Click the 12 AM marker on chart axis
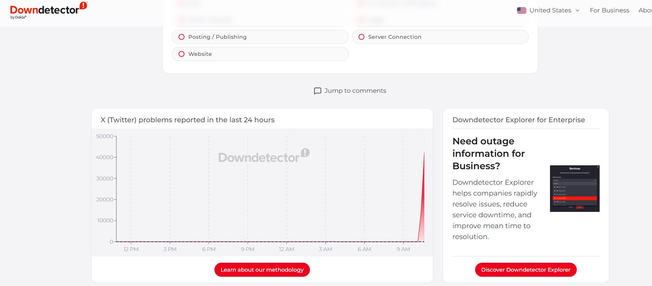The image size is (652, 286). [x=287, y=249]
